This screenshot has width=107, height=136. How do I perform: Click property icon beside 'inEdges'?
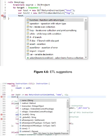(x=20, y=112)
